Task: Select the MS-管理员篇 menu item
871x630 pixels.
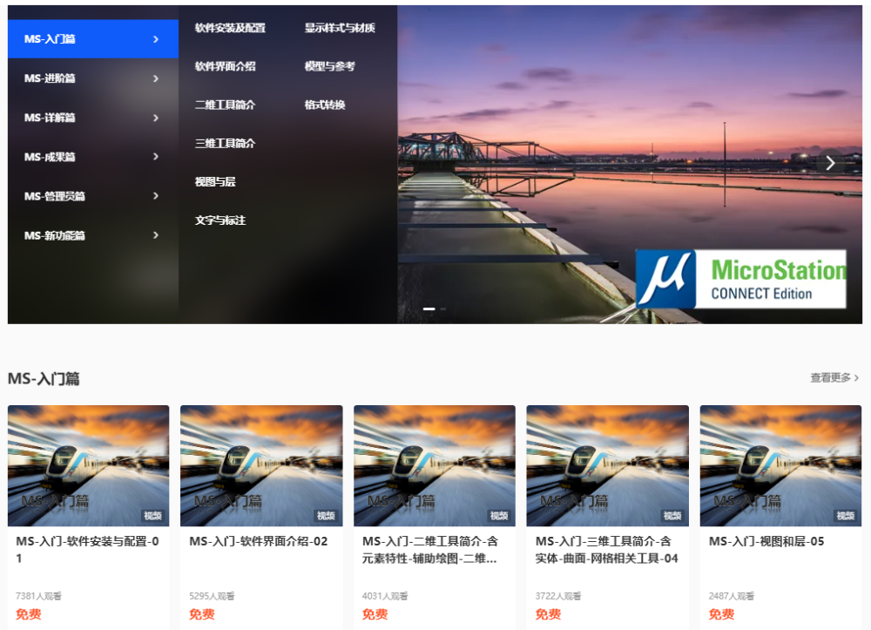Action: click(55, 196)
